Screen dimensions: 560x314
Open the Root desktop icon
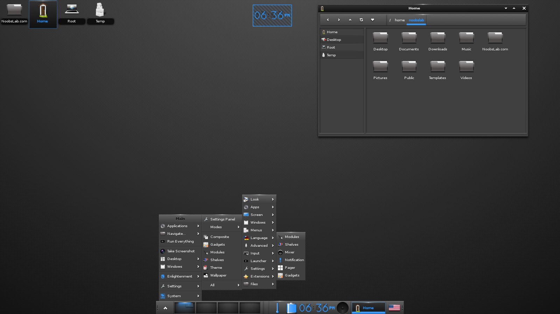coord(72,13)
